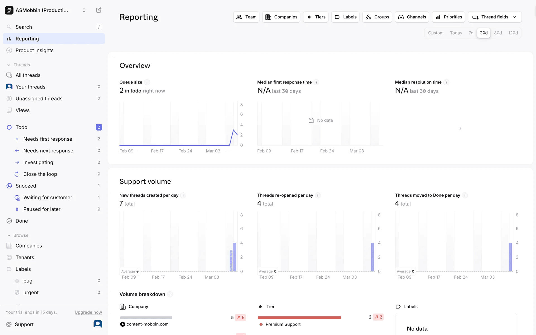Click the Volume breakdown info icon

(170, 294)
